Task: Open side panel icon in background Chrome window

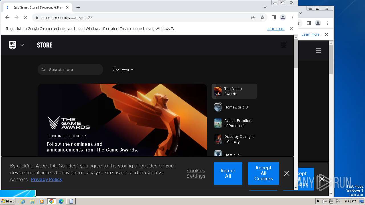Action: [x=309, y=23]
